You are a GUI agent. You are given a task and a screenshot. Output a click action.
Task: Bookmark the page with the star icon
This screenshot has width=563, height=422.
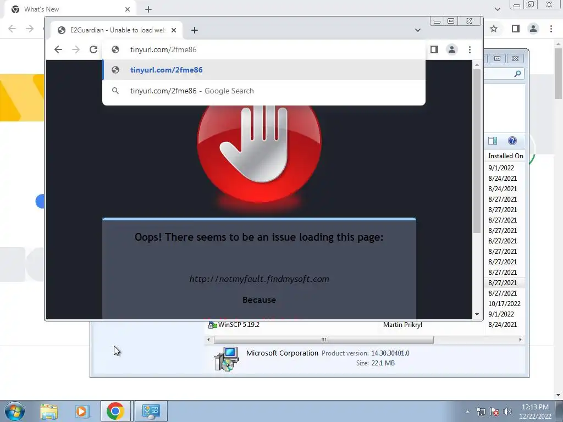pyautogui.click(x=494, y=29)
